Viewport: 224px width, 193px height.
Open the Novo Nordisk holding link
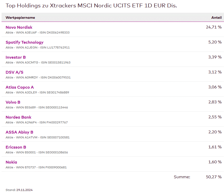pos(19,27)
